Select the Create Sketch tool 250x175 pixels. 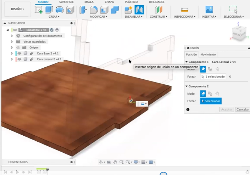pyautogui.click(x=39, y=10)
